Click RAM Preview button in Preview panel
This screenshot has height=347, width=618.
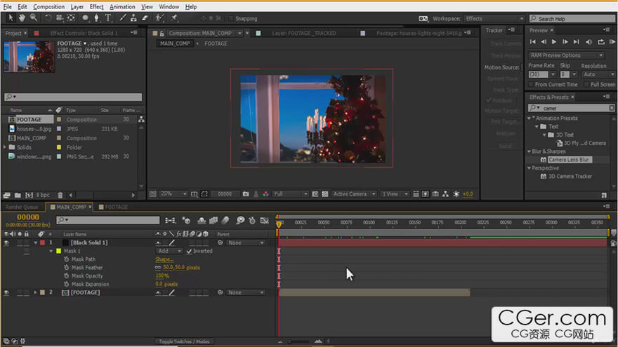pos(612,41)
